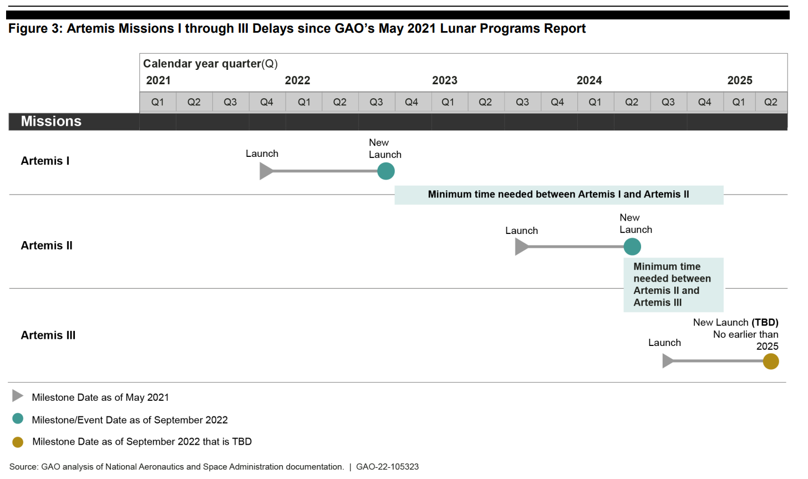Click 'Calendar year quarter(Q)' heading
This screenshot has height=479, width=808.
[x=210, y=64]
